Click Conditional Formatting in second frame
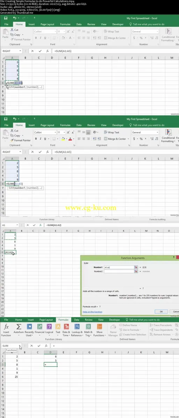The height and width of the screenshot is (418, 179). point(168,135)
